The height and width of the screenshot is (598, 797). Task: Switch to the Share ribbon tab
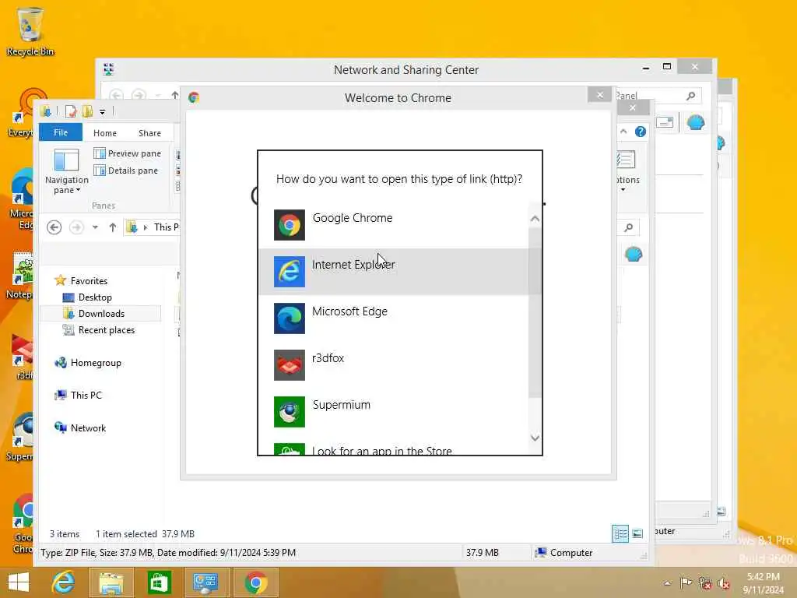point(149,132)
